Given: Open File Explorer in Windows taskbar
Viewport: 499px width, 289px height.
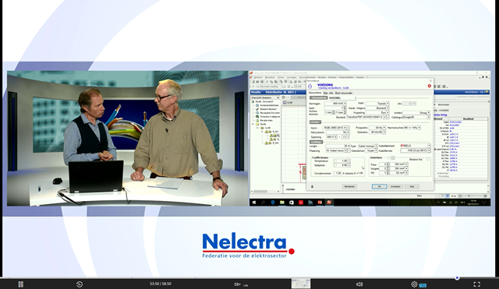Looking at the screenshot, I should [x=282, y=203].
